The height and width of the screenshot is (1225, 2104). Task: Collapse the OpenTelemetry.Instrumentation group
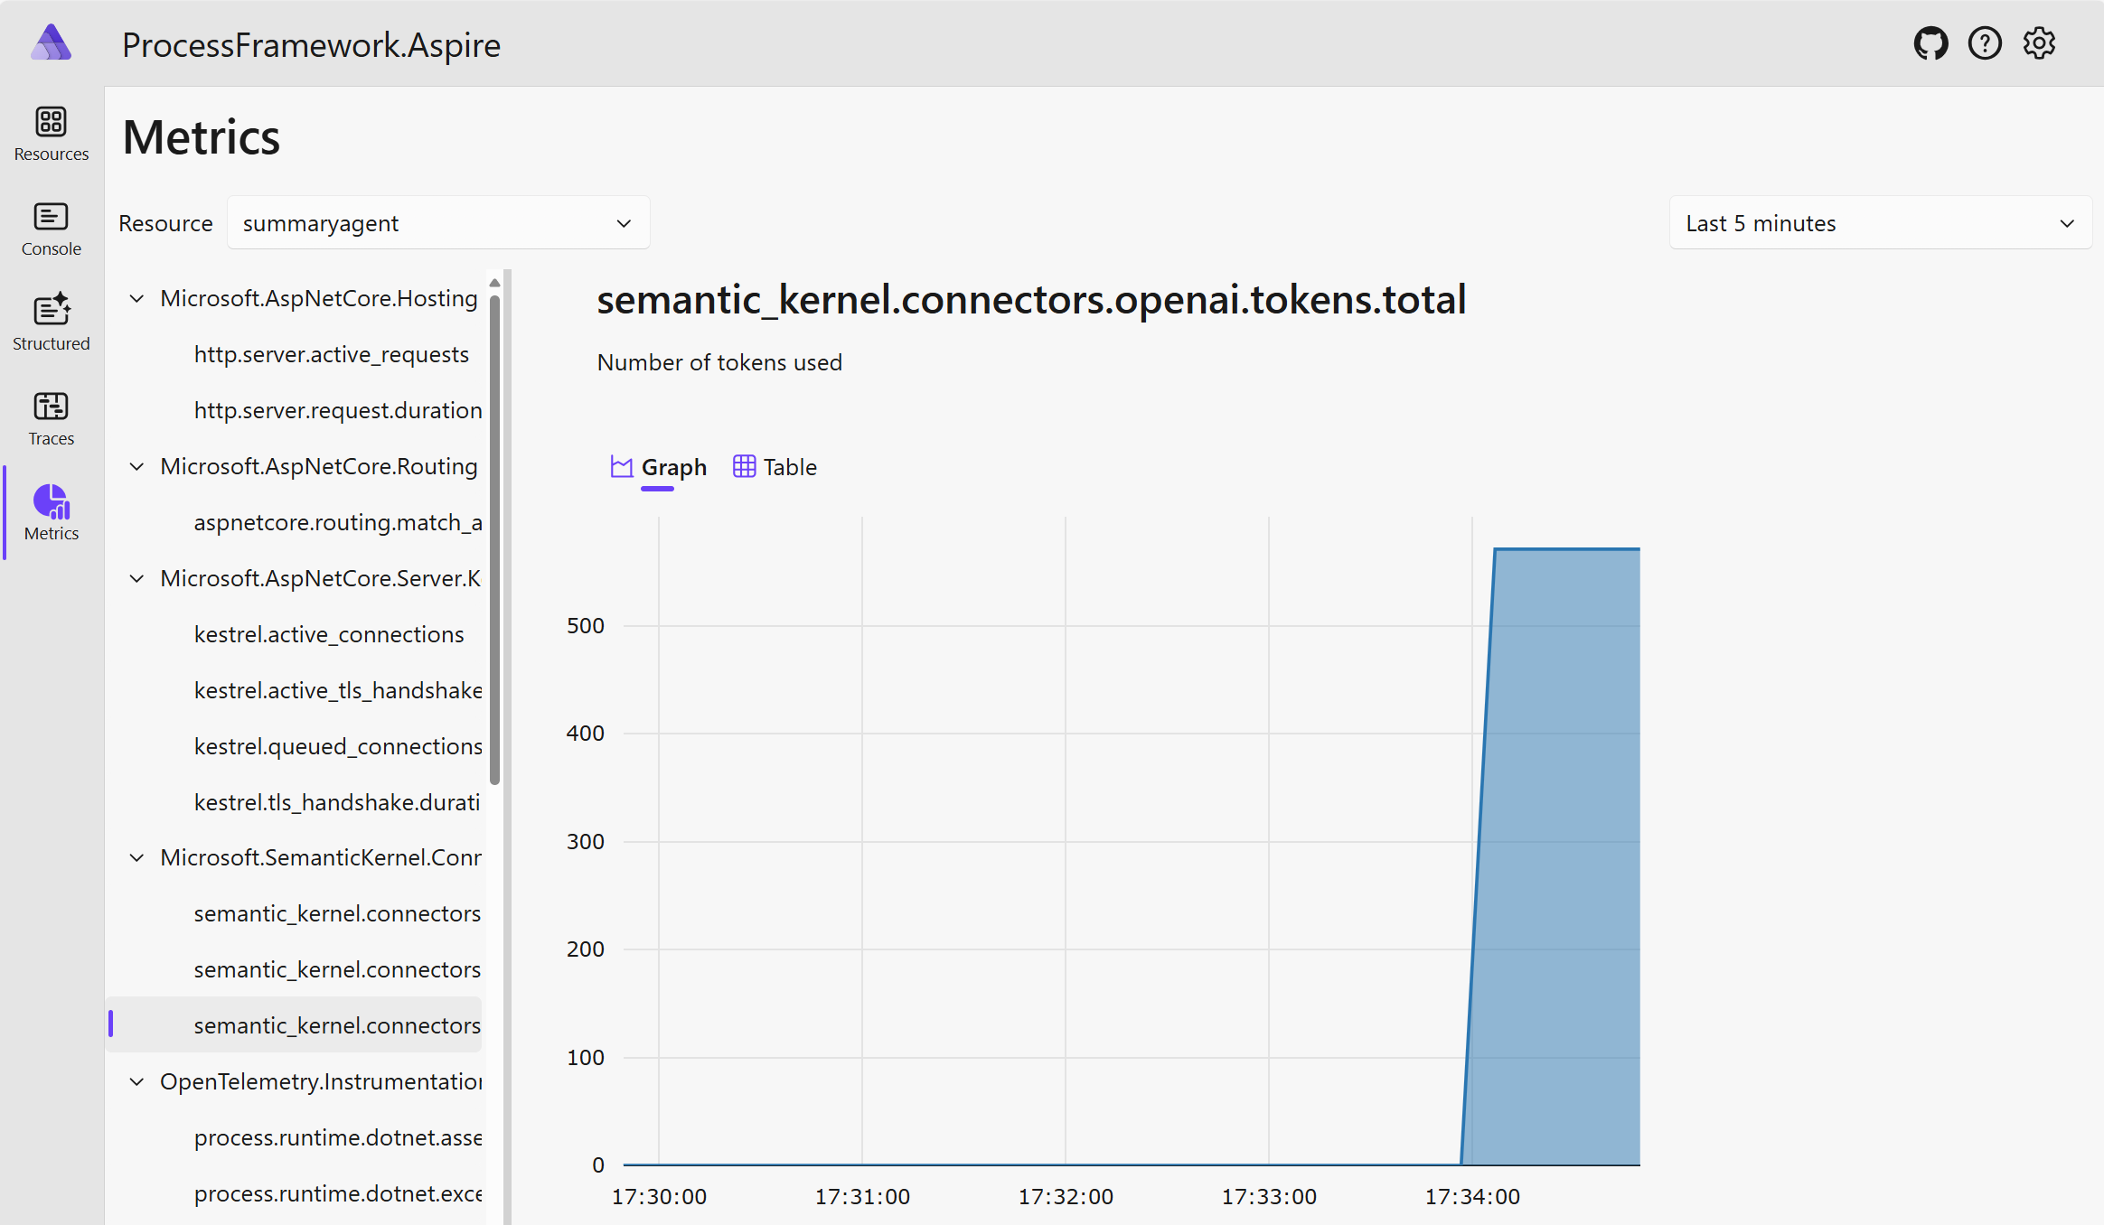click(x=136, y=1082)
